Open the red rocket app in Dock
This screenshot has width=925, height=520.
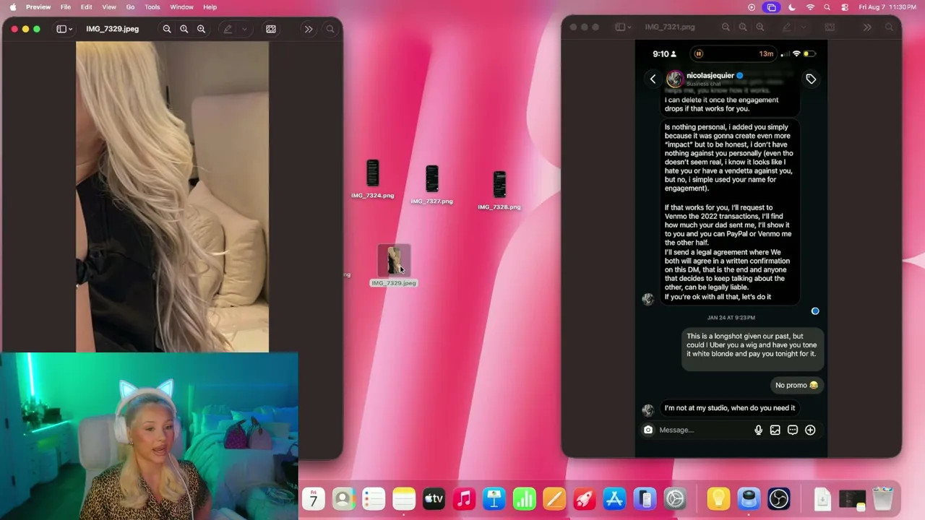[584, 499]
